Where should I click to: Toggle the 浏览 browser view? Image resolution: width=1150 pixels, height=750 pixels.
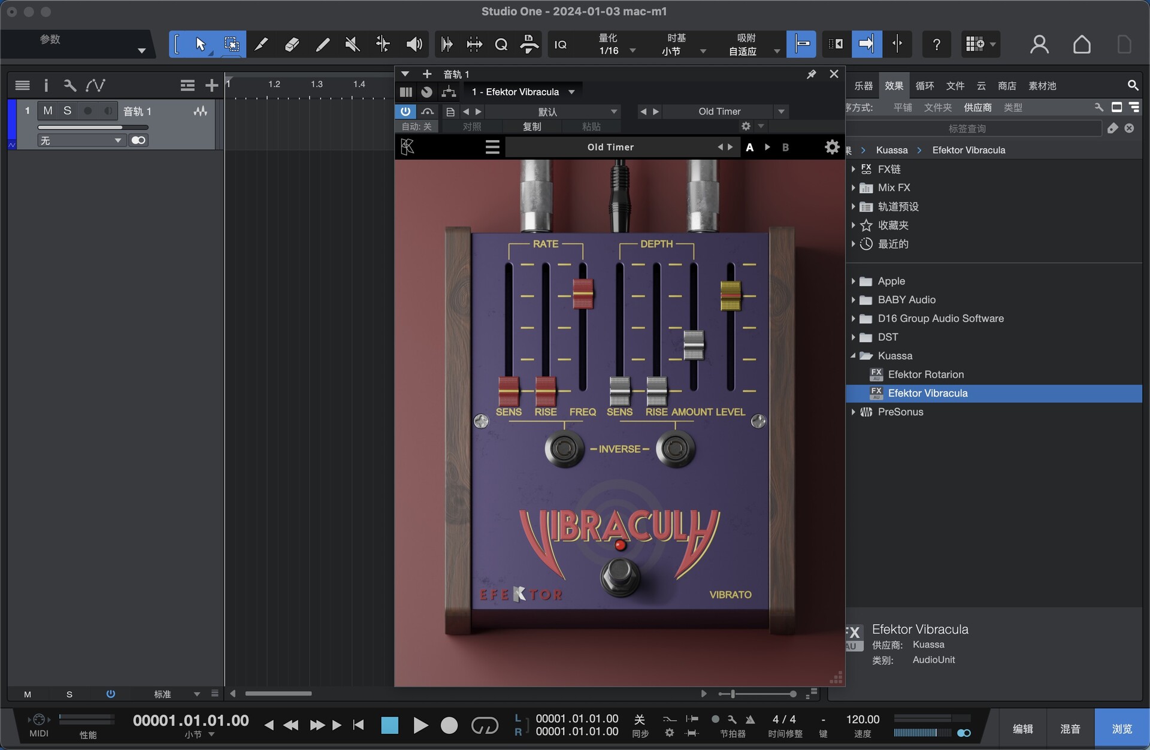coord(1122,729)
